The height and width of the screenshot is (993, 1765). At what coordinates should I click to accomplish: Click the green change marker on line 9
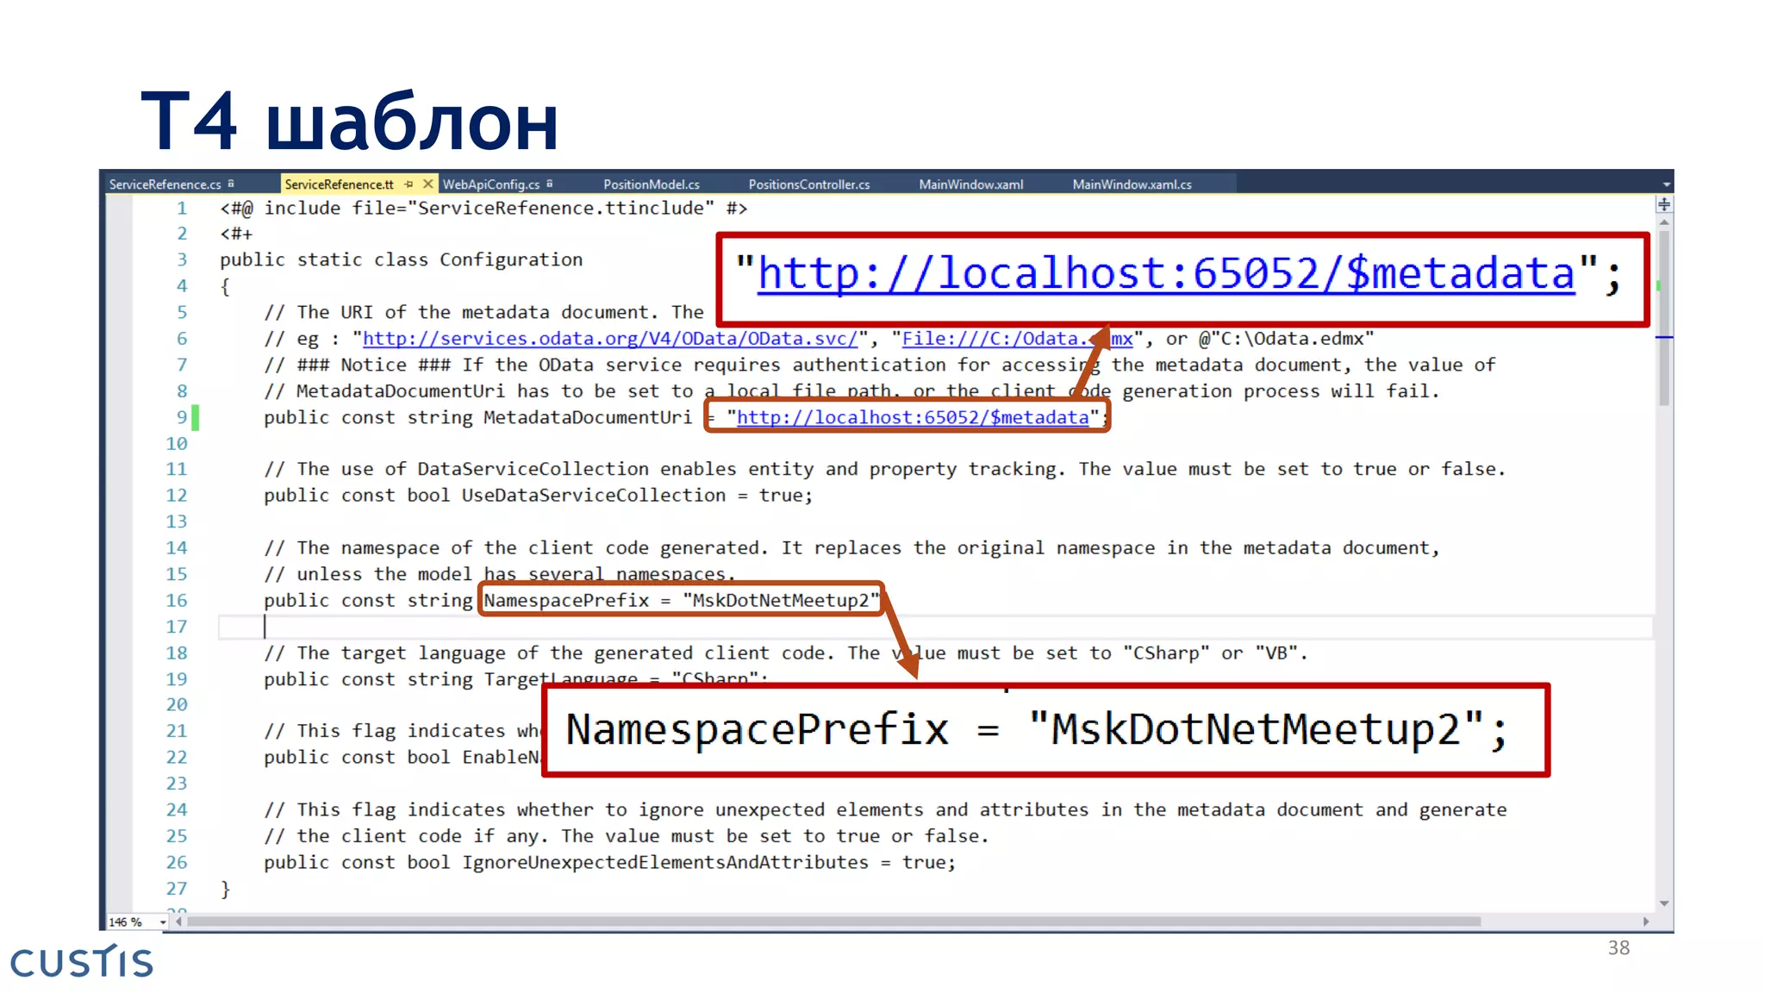click(196, 417)
